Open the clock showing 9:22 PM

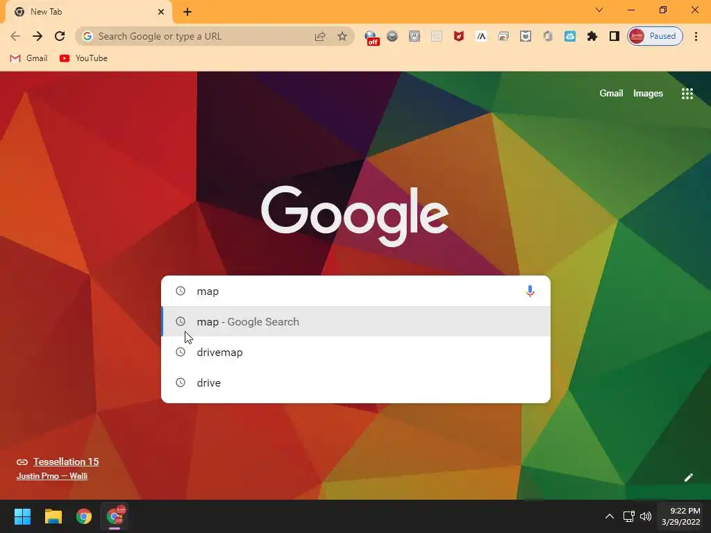pyautogui.click(x=680, y=516)
